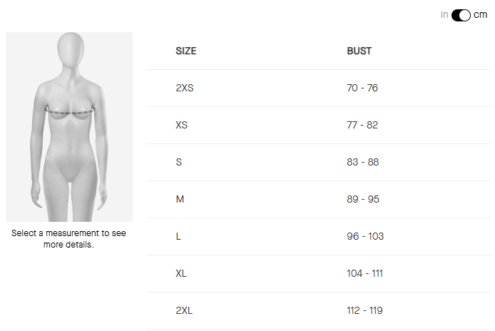Select the BUST column header
The height and width of the screenshot is (331, 495).
pyautogui.click(x=359, y=51)
